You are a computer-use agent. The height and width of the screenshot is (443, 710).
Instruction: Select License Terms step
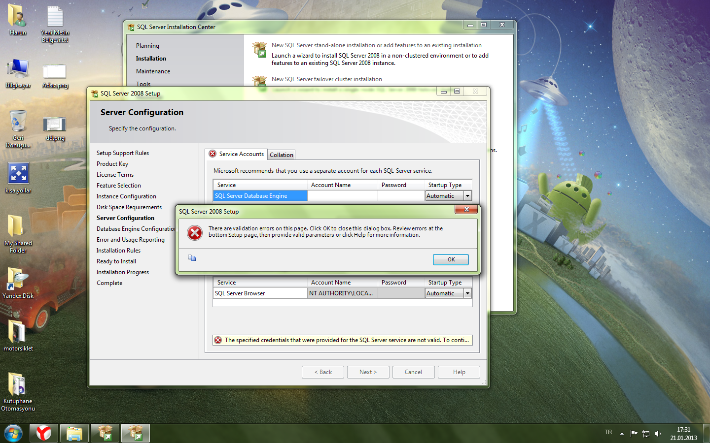[x=115, y=175]
